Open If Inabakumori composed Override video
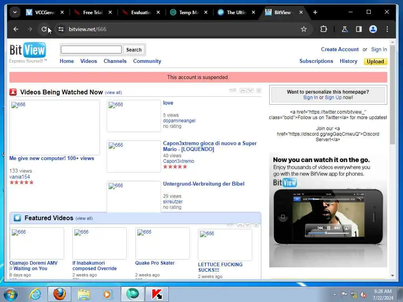Viewport: 403px width, 302px height. [94, 265]
